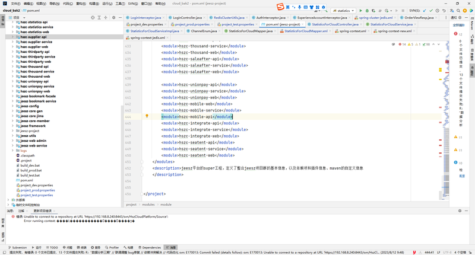Switch to LoginController.java tab
This screenshot has width=475, height=255.
(x=187, y=18)
